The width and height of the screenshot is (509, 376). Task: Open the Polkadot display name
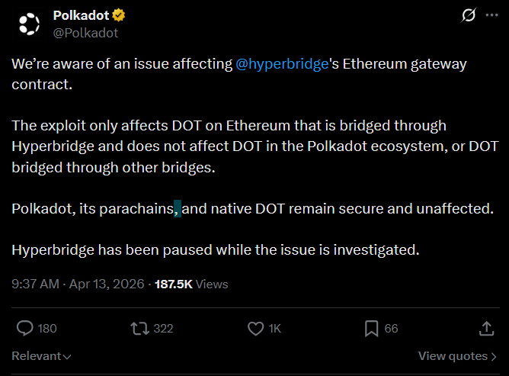[81, 15]
